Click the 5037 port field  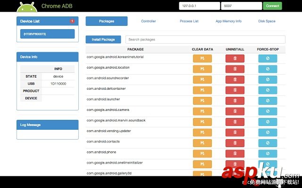click(242, 6)
